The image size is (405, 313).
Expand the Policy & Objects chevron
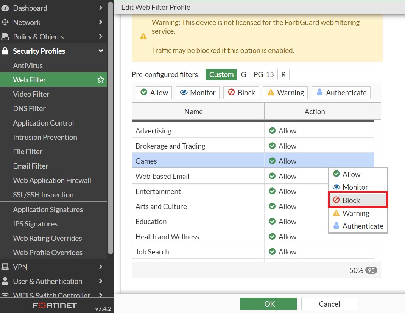101,37
